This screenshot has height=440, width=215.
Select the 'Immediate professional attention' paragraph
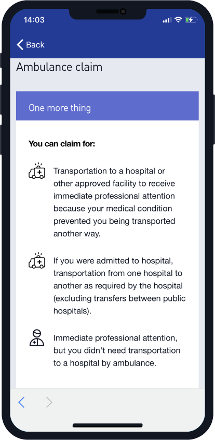click(x=117, y=350)
